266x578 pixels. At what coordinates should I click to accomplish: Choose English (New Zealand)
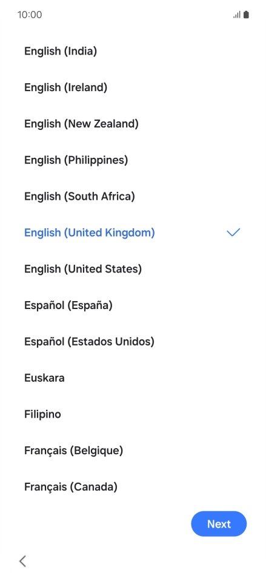click(x=133, y=123)
